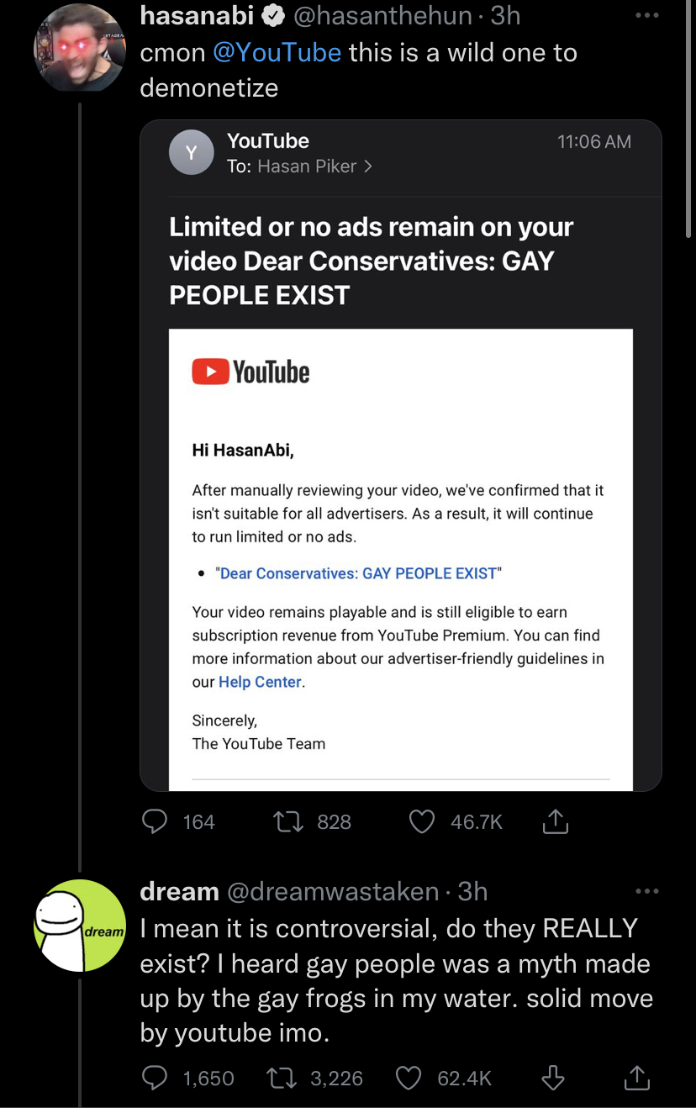Retweet hasanabi's tweet with 828 retweets
696x1108 pixels.
290,821
